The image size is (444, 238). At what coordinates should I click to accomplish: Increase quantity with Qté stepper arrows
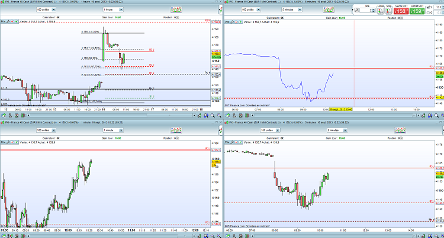pos(373,9)
